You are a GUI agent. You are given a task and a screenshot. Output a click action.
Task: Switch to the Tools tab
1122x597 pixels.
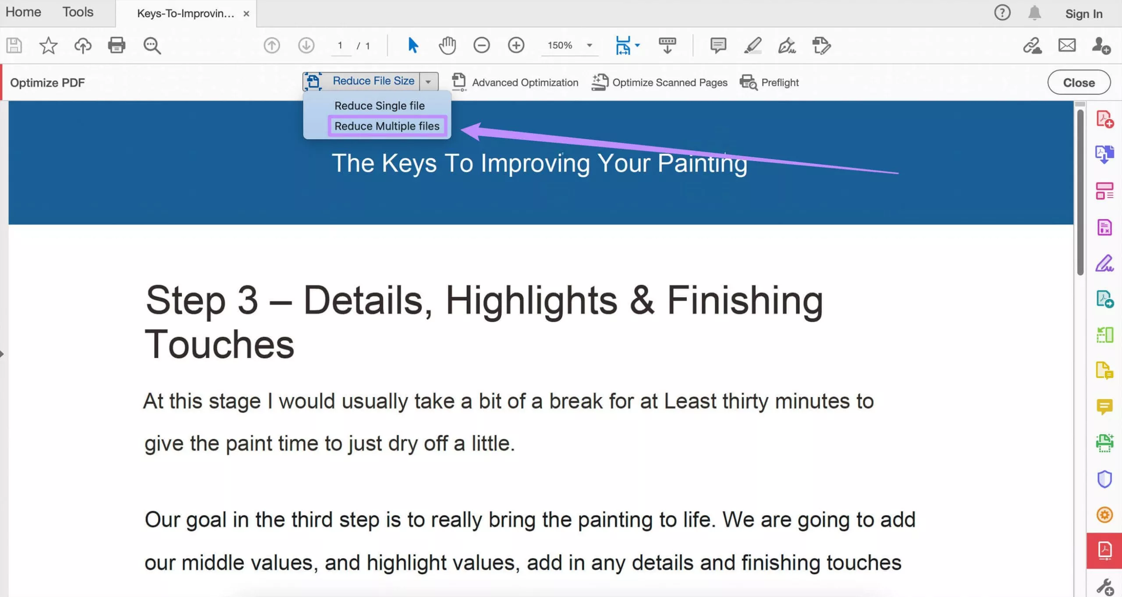click(x=78, y=12)
